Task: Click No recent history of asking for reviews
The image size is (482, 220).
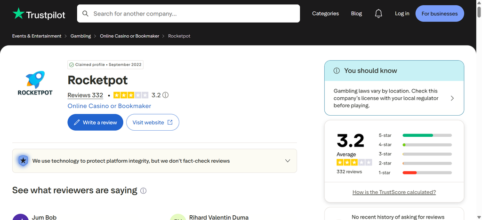Action: [398, 217]
